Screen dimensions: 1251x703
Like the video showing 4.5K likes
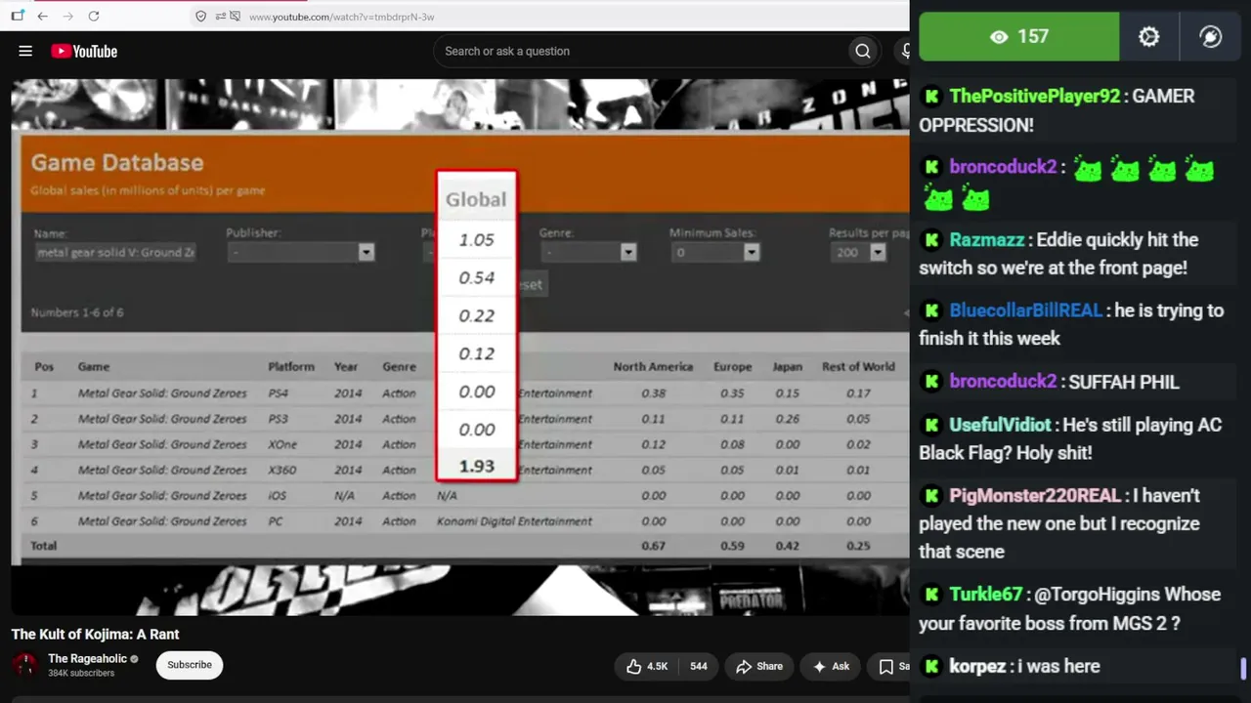pos(646,666)
